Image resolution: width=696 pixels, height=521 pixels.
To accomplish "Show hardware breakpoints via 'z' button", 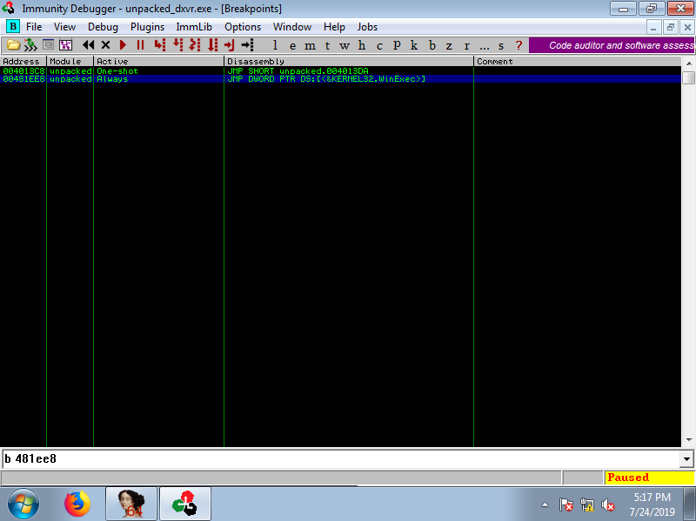I will click(x=449, y=46).
